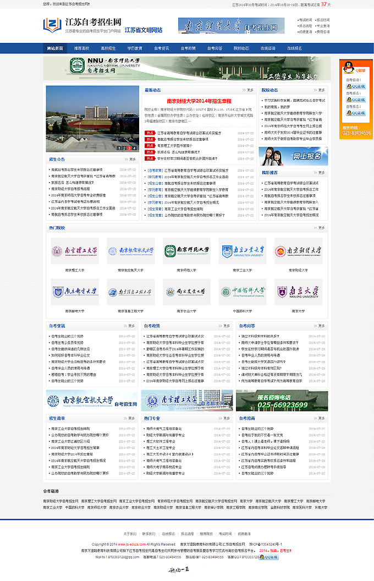Screen dimensions: 374x581
Task: Show carousel slide 4
Action: [x=134, y=148]
